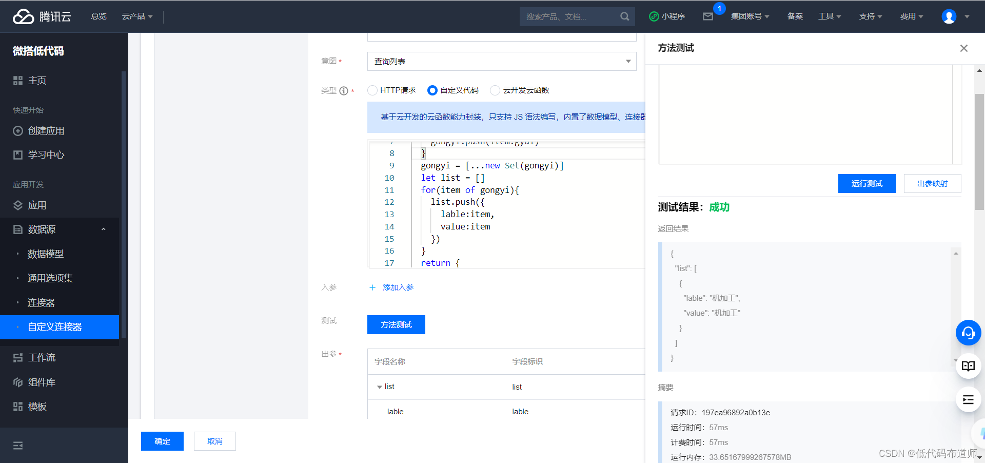Open the user avatar menu
The image size is (985, 463).
tap(949, 16)
